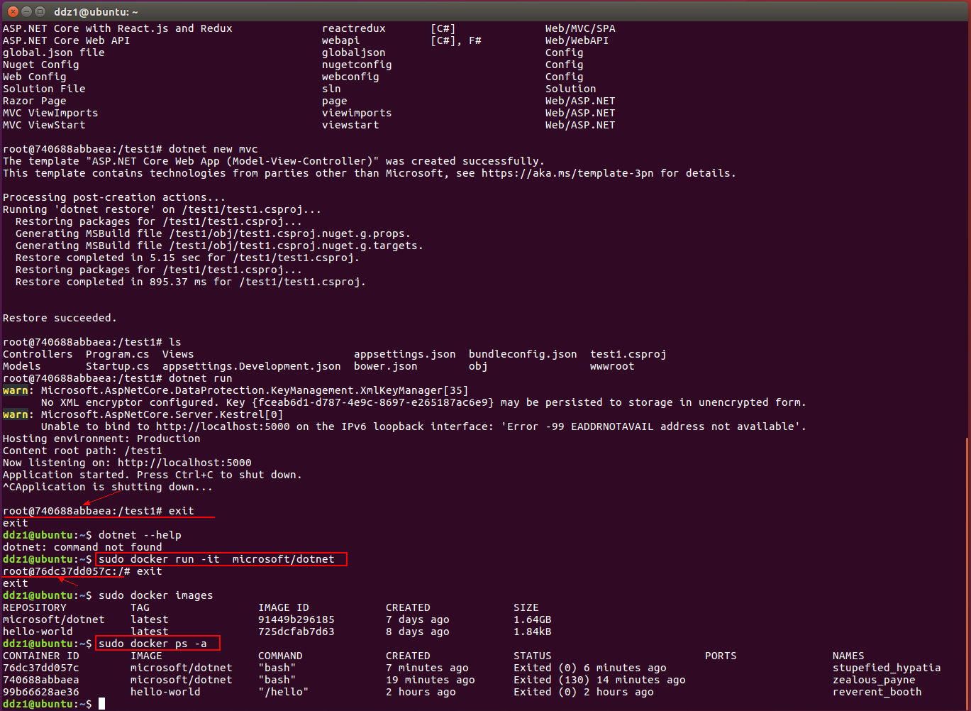
Task: Click the 'warn' label for Kestrel
Action: click(x=16, y=414)
